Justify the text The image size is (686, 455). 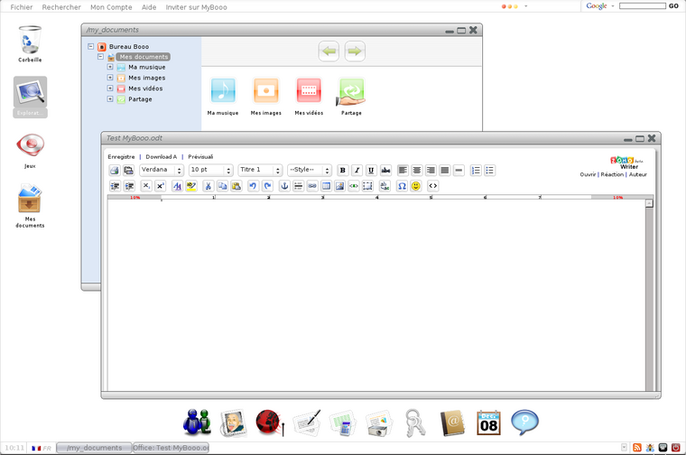click(x=445, y=171)
